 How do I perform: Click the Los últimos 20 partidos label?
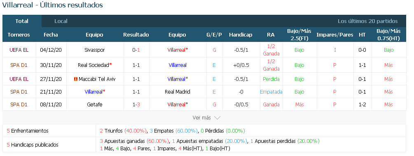point(367,21)
